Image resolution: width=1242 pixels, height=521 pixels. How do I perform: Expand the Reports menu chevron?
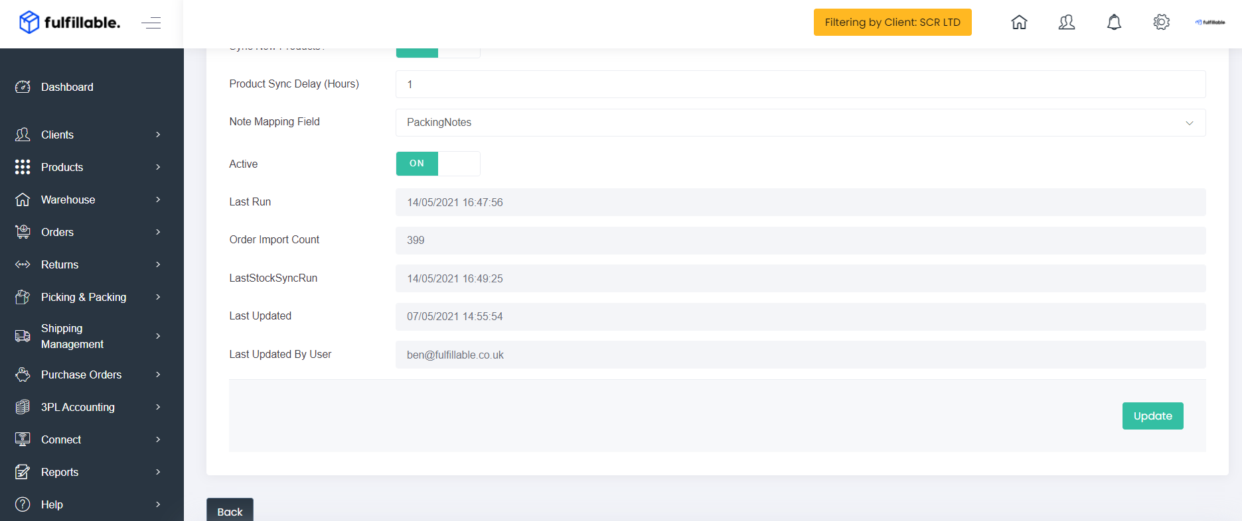tap(158, 472)
